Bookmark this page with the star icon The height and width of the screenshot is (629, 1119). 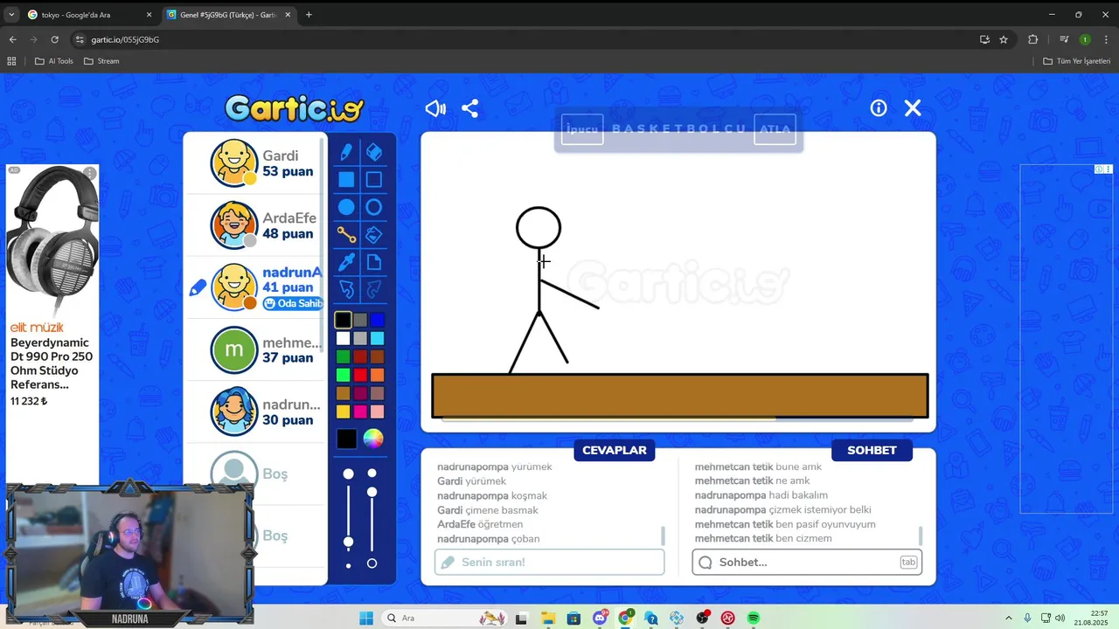[x=1004, y=39]
